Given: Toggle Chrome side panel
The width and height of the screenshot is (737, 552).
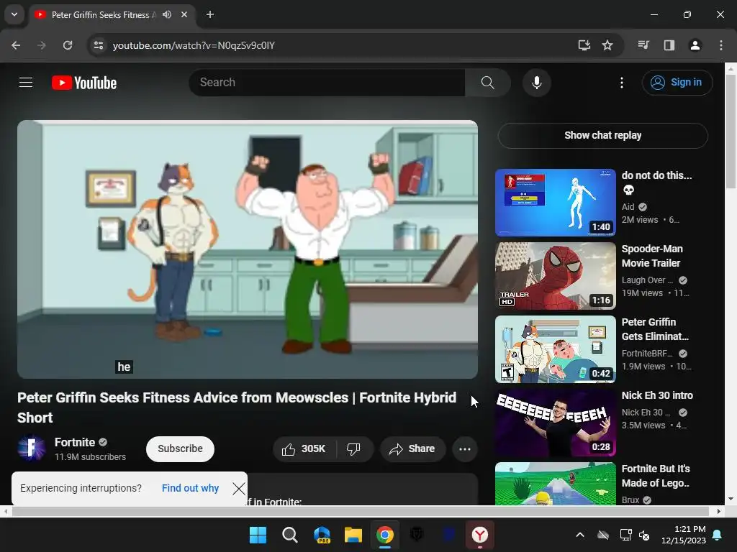Looking at the screenshot, I should [669, 45].
